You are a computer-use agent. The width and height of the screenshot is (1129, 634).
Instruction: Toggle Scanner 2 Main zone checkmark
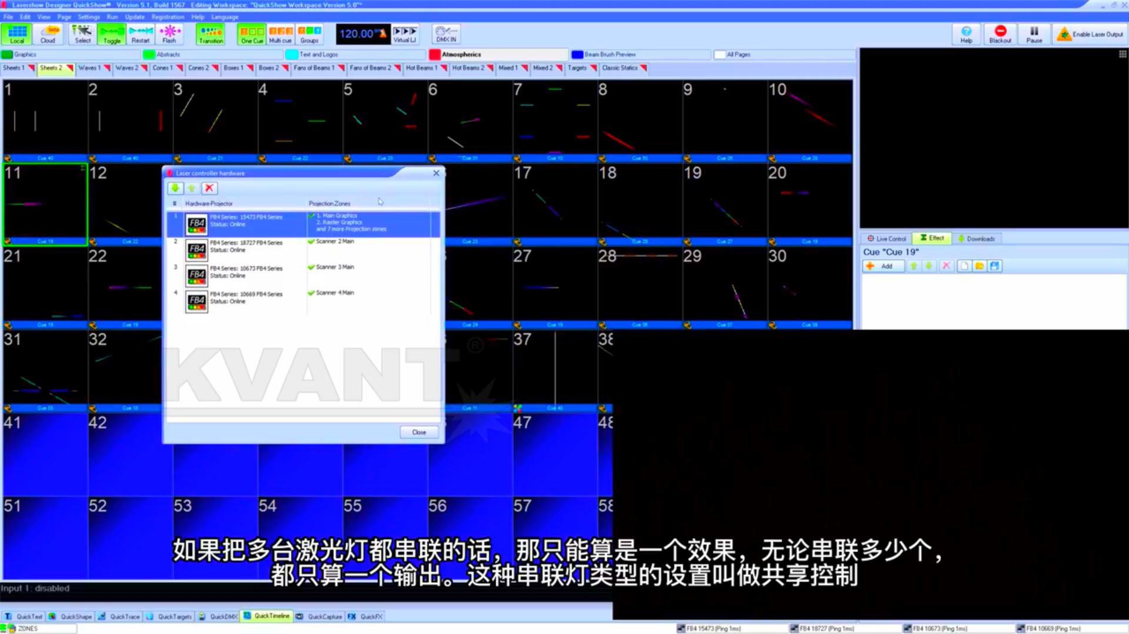pyautogui.click(x=311, y=241)
